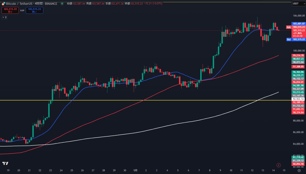Click the 29 date label on time axis
Screen dimensions: 306x174
[114, 170]
